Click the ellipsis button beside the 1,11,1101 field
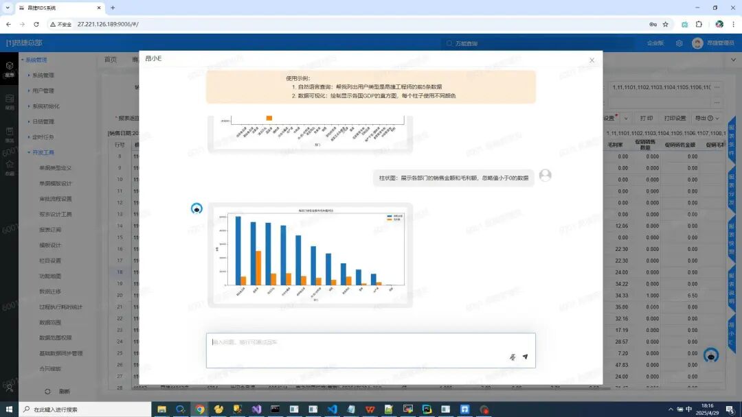 (x=717, y=87)
